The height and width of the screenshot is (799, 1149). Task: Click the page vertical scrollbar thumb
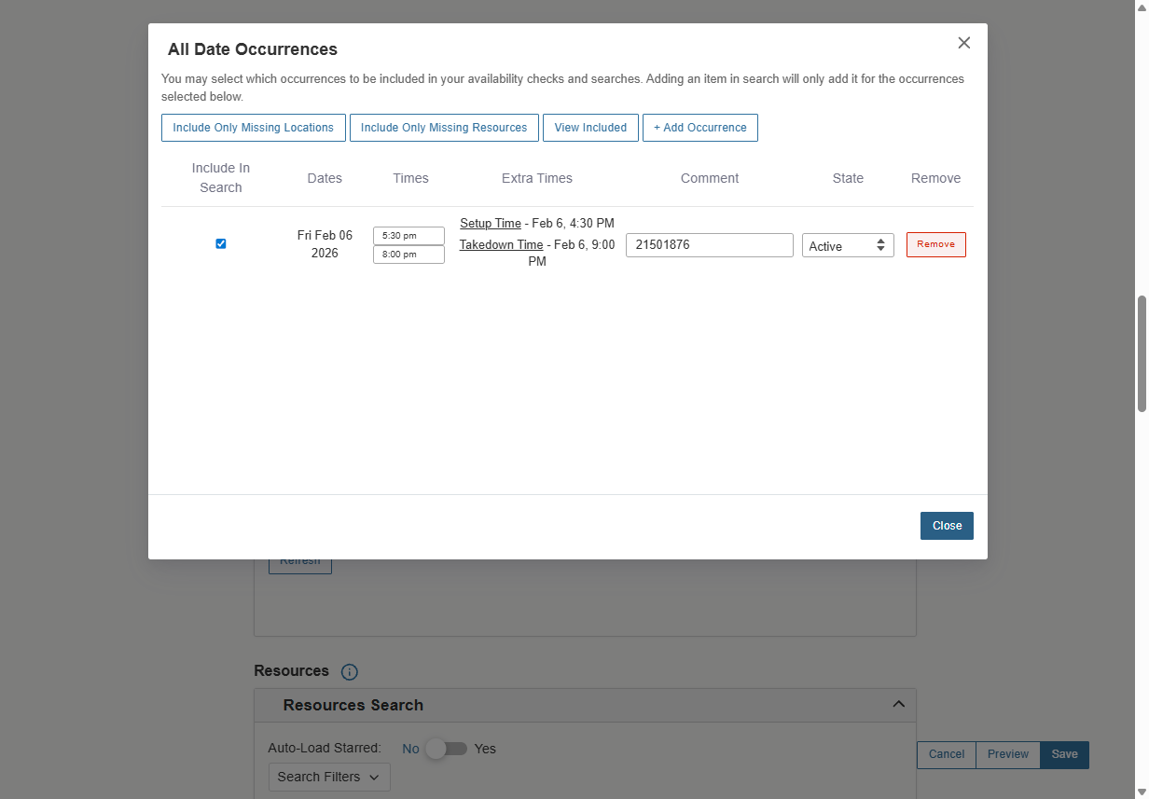[x=1142, y=354]
